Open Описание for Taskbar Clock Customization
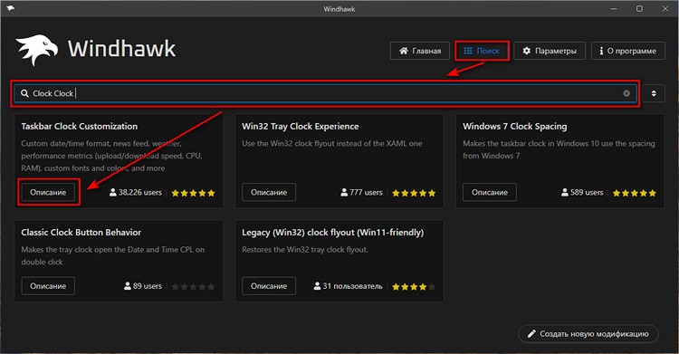The image size is (679, 354). 48,192
